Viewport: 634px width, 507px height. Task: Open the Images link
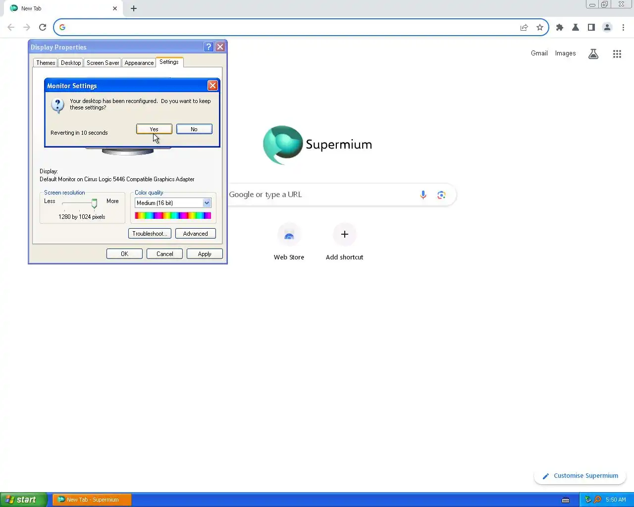pyautogui.click(x=565, y=53)
